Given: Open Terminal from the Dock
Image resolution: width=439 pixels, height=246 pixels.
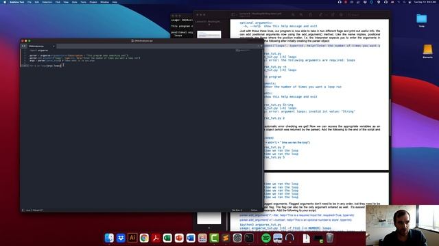Looking at the screenshot, I should [249, 238].
